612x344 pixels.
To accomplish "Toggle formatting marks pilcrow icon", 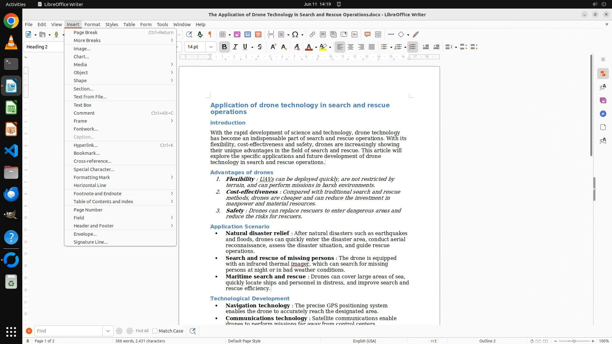I will (210, 34).
